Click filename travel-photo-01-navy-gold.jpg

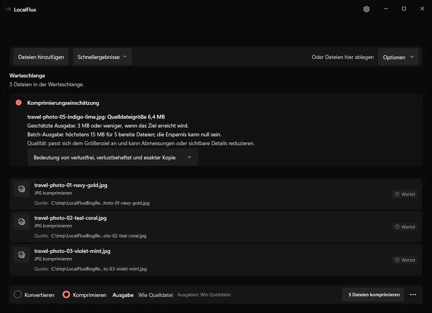click(71, 185)
